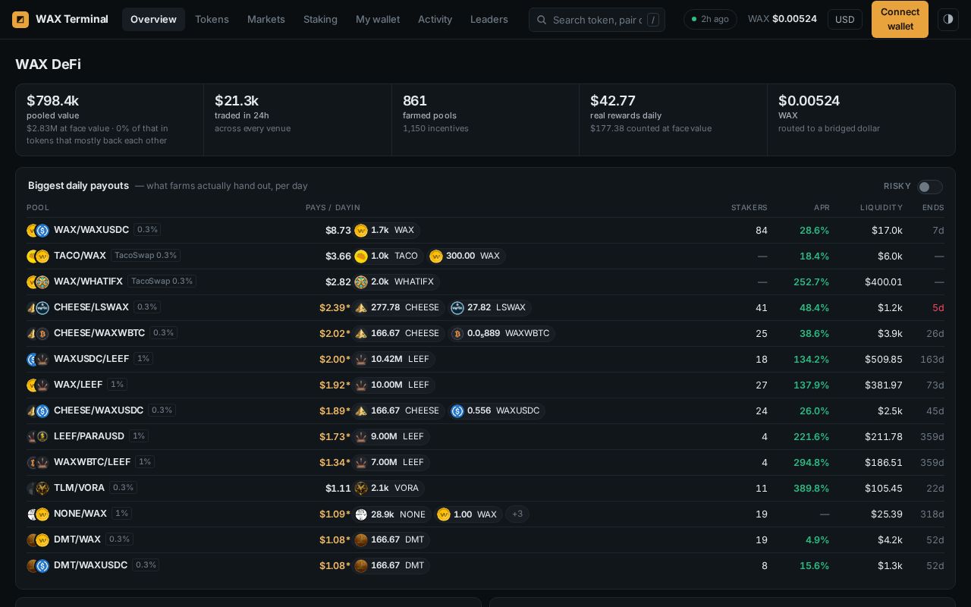Sort by the Liquidity column header
The height and width of the screenshot is (607, 971).
881,208
